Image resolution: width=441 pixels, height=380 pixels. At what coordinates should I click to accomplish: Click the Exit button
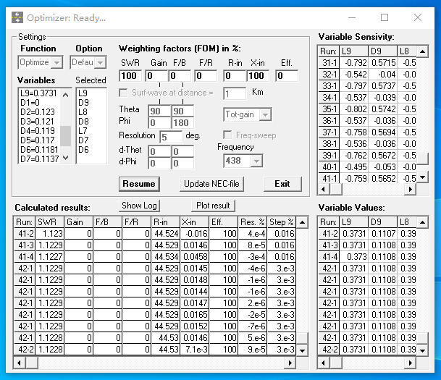click(x=282, y=184)
